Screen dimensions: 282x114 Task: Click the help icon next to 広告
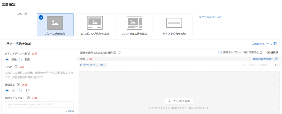(25, 14)
